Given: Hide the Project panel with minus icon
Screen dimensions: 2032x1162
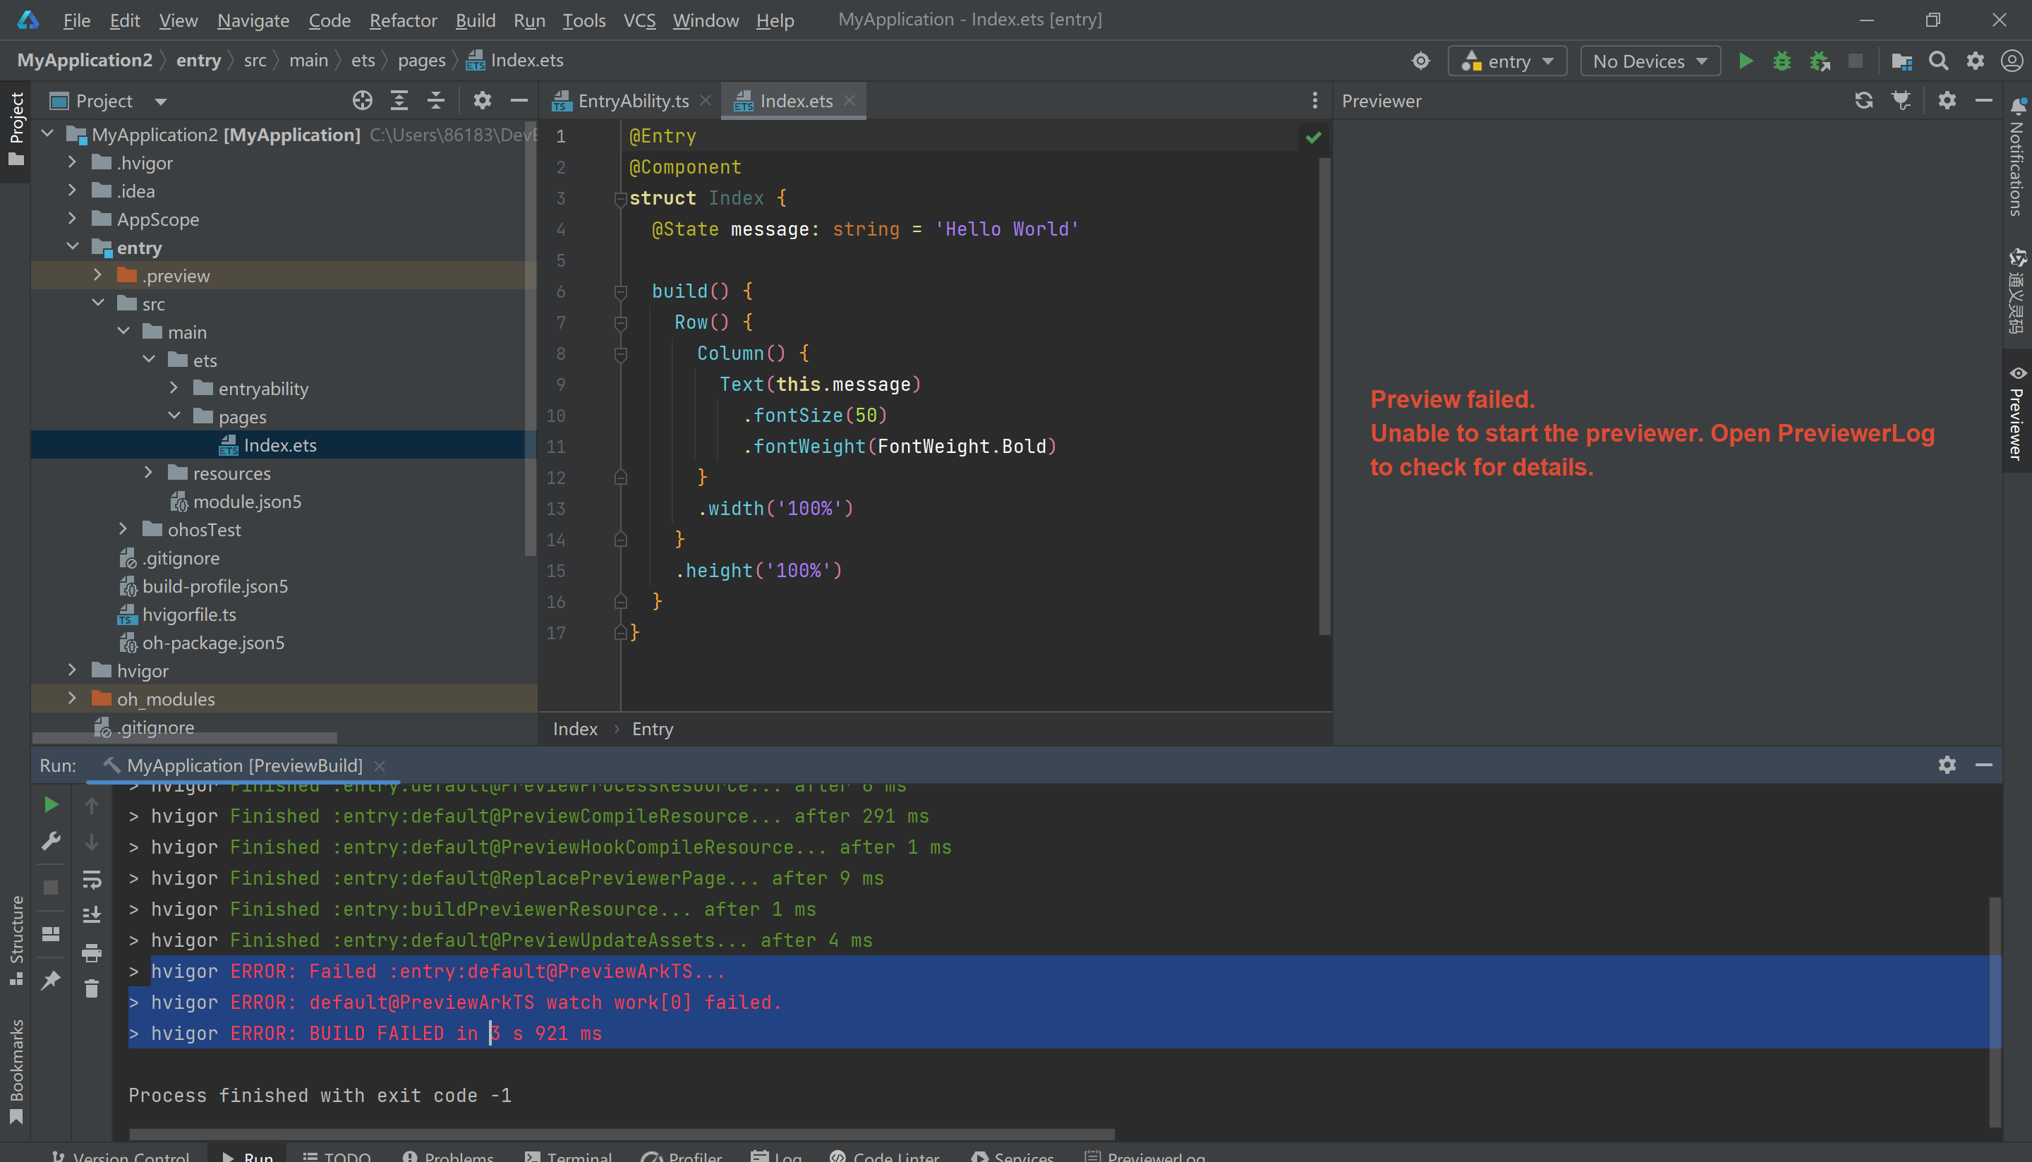Looking at the screenshot, I should coord(519,101).
